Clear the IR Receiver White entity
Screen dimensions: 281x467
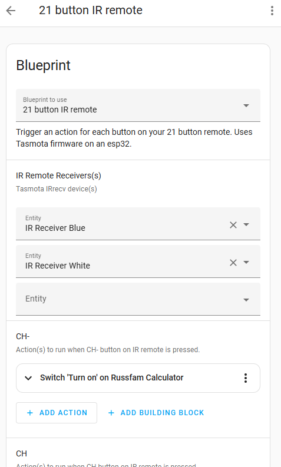[x=233, y=263]
